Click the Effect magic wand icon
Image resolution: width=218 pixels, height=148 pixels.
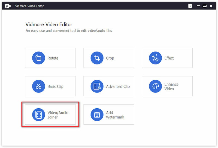coord(155,58)
